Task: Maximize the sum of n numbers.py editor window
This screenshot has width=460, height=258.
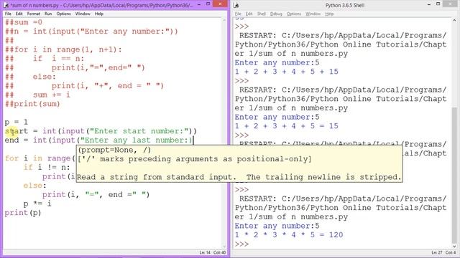Action: (x=208, y=4)
